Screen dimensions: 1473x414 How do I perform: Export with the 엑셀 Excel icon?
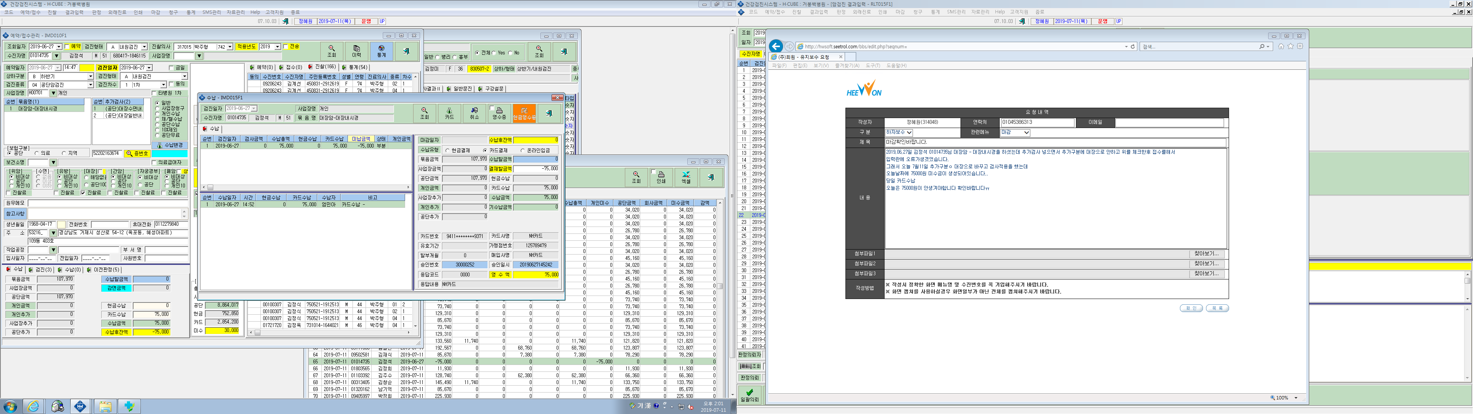[685, 177]
